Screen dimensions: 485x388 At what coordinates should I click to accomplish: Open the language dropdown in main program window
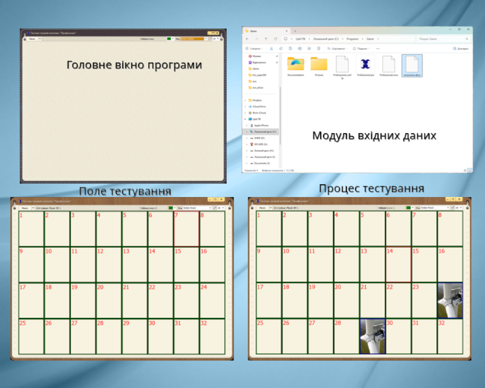tap(216, 39)
